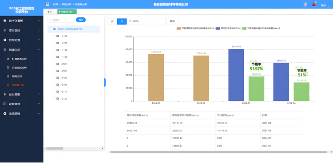333x164 pixels.
Task: Tick the P1100 checkbox
Action: (x=54, y=78)
